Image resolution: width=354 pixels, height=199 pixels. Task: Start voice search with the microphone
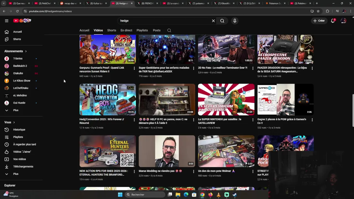pyautogui.click(x=235, y=21)
